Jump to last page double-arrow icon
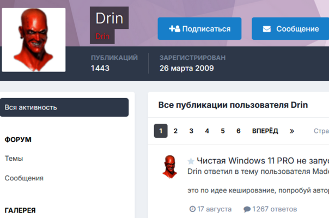The height and width of the screenshot is (218, 329). pos(292,131)
